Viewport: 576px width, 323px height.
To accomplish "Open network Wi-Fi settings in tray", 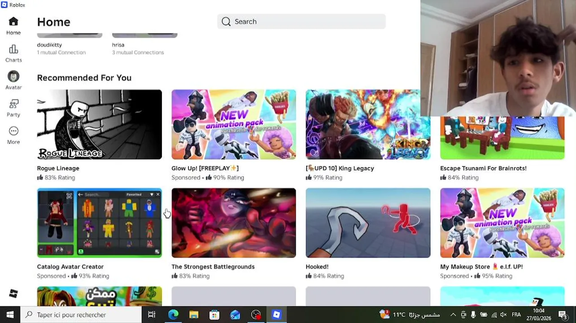I will 494,315.
